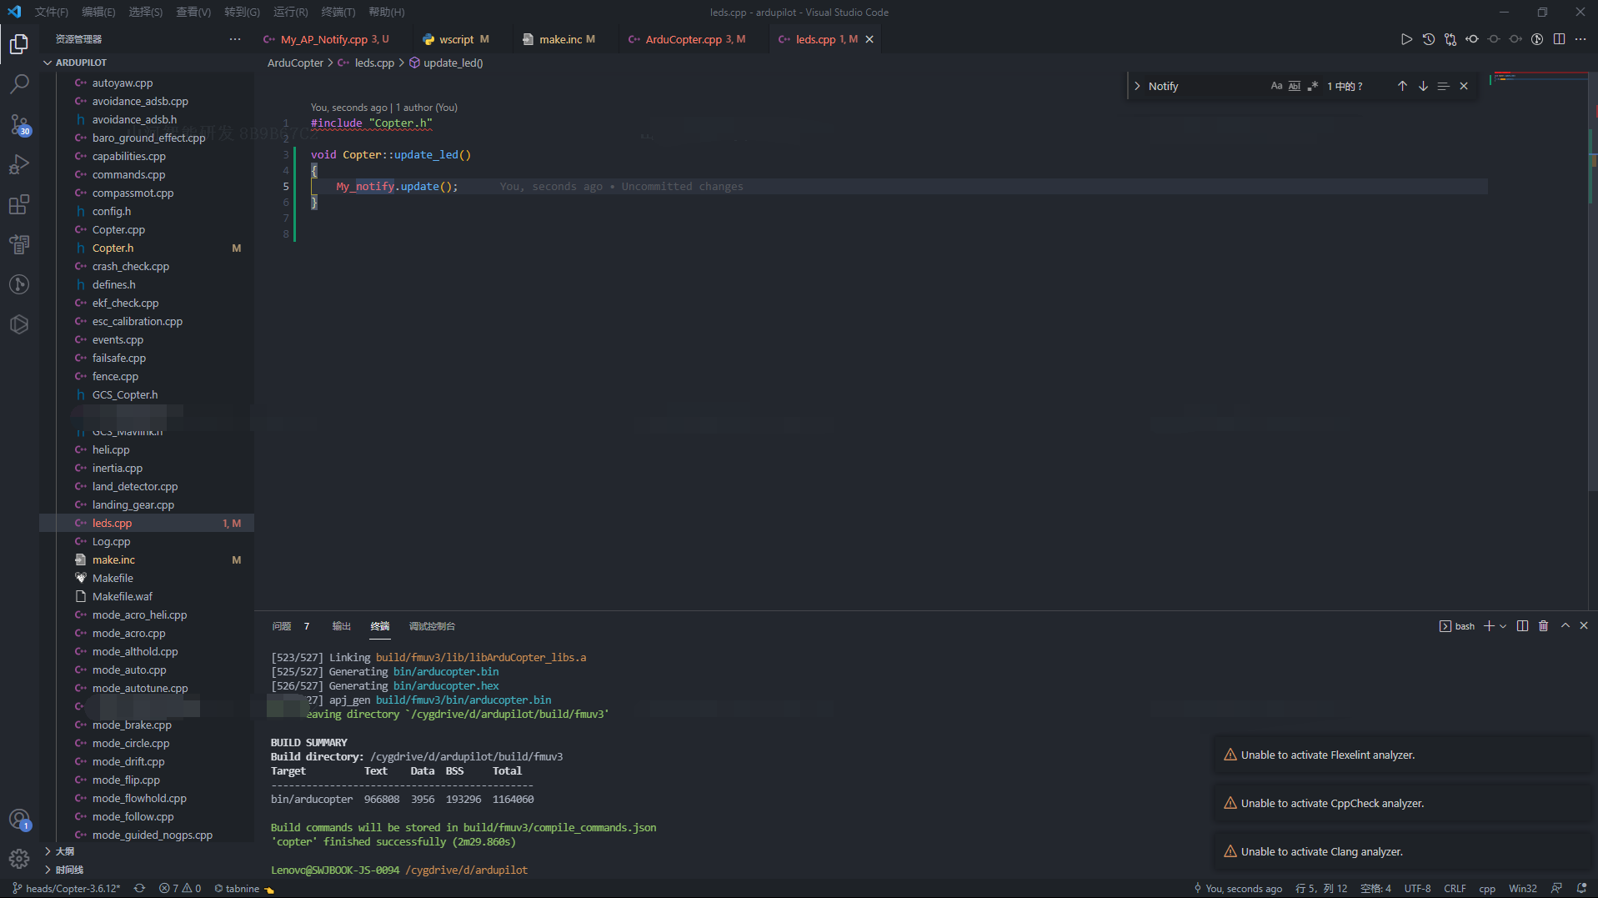
Task: Open the terminal launch profile dropdown
Action: click(x=1503, y=626)
